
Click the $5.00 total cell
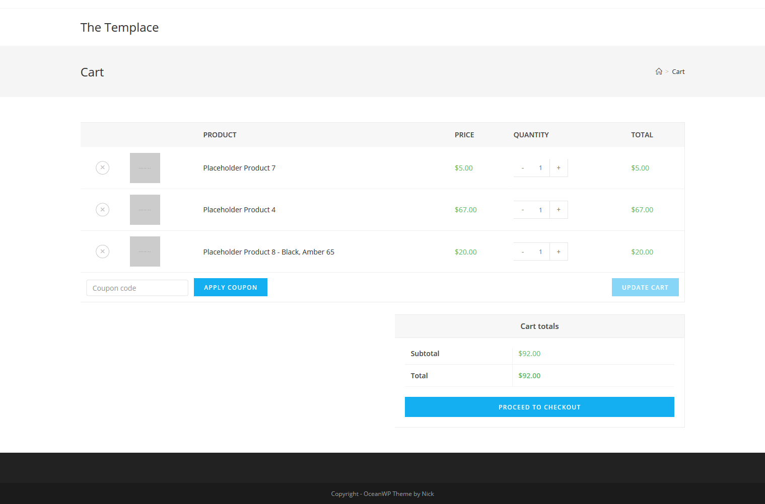pyautogui.click(x=640, y=168)
